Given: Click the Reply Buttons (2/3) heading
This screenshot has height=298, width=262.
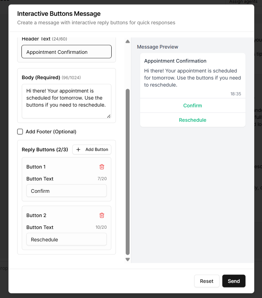Looking at the screenshot, I should click(x=45, y=150).
